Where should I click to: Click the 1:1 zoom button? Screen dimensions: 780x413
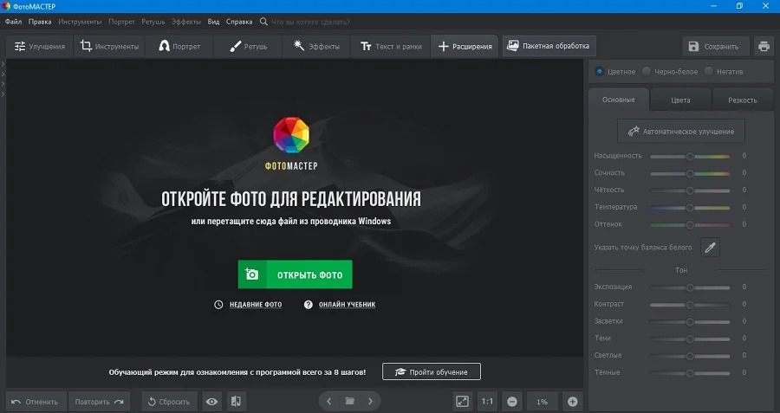pos(487,402)
